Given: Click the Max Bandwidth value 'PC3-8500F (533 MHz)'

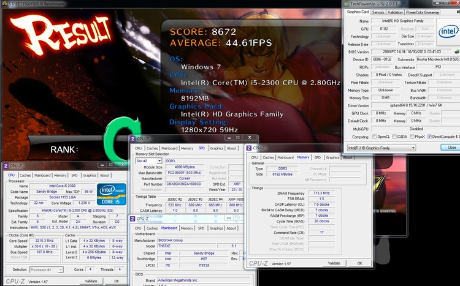Looking at the screenshot, I should (185, 173).
